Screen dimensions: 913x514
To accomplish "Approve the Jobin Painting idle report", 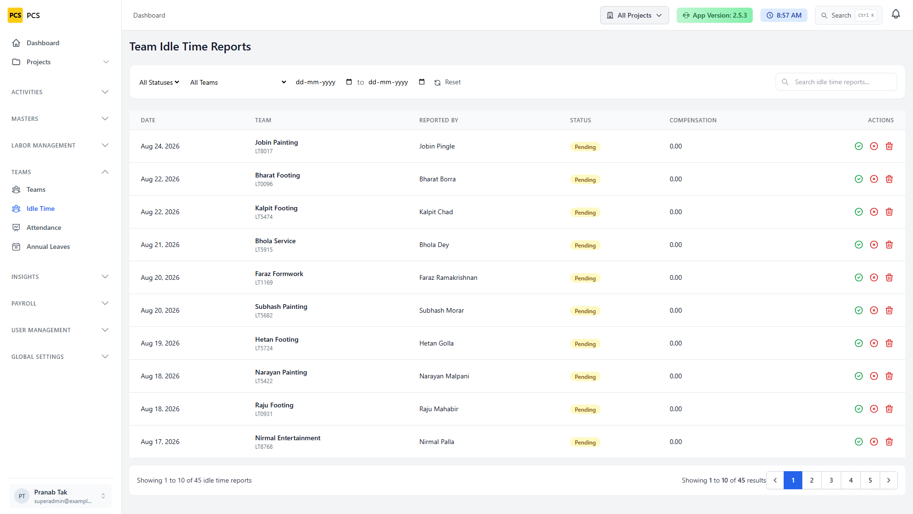I will tap(859, 146).
